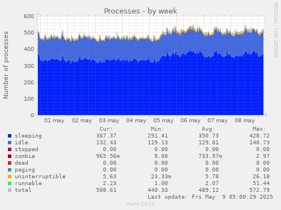Click uninterruptible minimum value 23.33m
The image size is (281, 210).
[161, 177]
